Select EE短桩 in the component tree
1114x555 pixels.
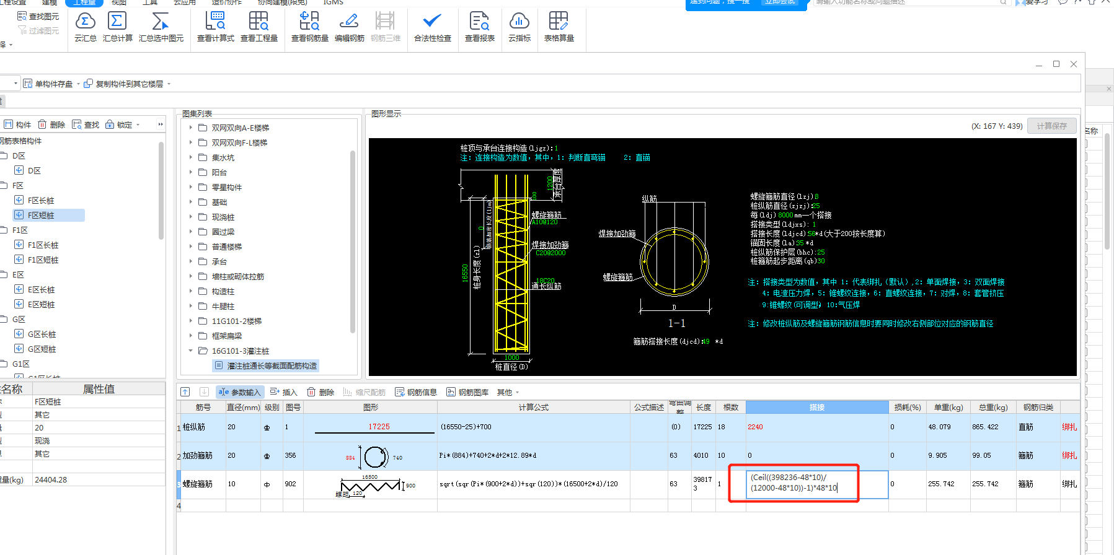[x=41, y=305]
